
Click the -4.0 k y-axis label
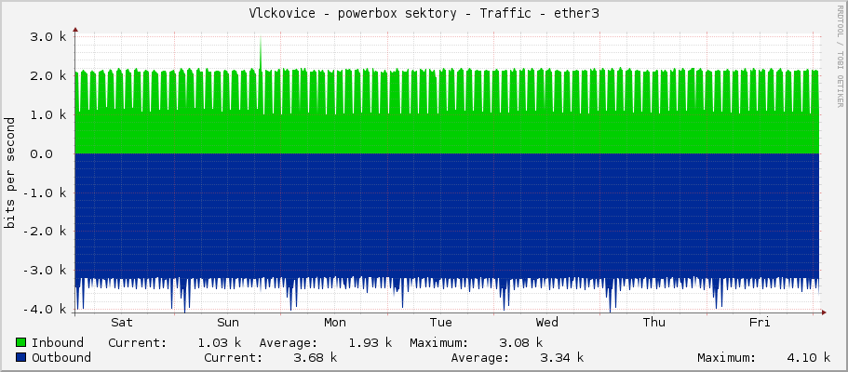[45, 310]
